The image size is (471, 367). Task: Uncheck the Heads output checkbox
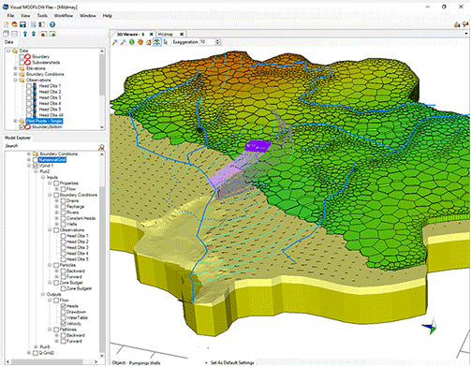[x=64, y=306]
